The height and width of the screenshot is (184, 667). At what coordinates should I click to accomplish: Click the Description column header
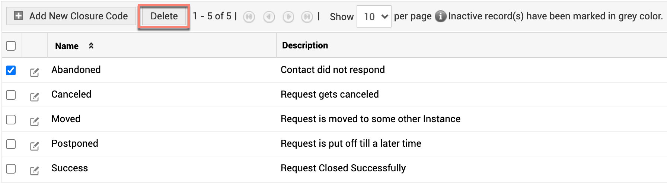pyautogui.click(x=305, y=45)
